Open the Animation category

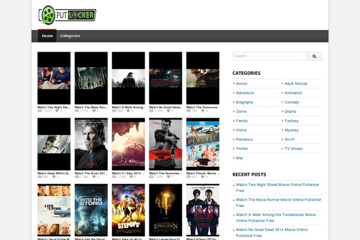point(293,93)
